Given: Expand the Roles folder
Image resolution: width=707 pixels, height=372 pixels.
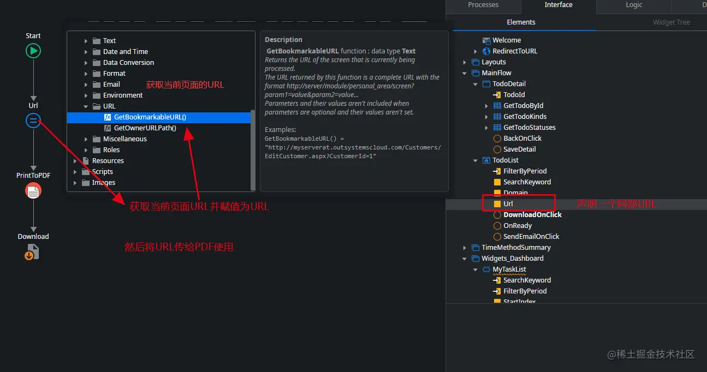Looking at the screenshot, I should click(x=86, y=150).
